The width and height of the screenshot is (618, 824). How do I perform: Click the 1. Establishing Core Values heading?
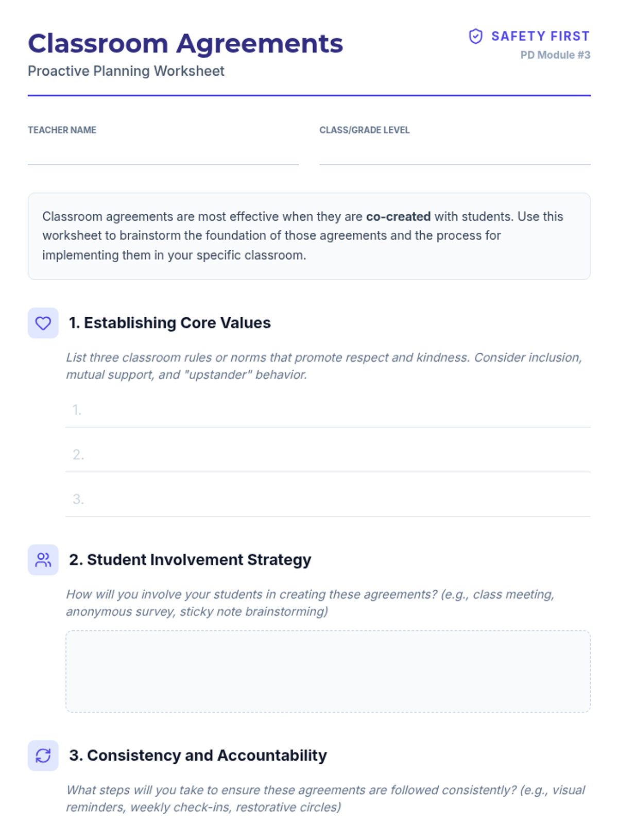tap(170, 323)
